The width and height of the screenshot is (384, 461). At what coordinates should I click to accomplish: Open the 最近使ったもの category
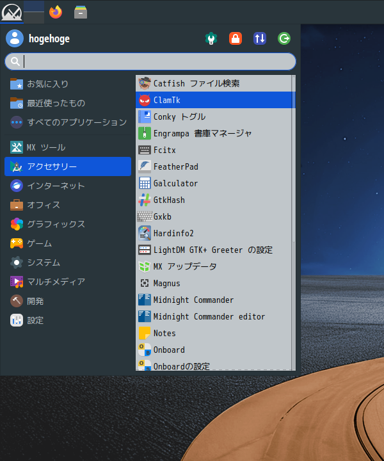click(68, 103)
